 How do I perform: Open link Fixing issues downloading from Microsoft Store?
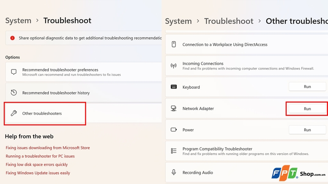(x=48, y=148)
